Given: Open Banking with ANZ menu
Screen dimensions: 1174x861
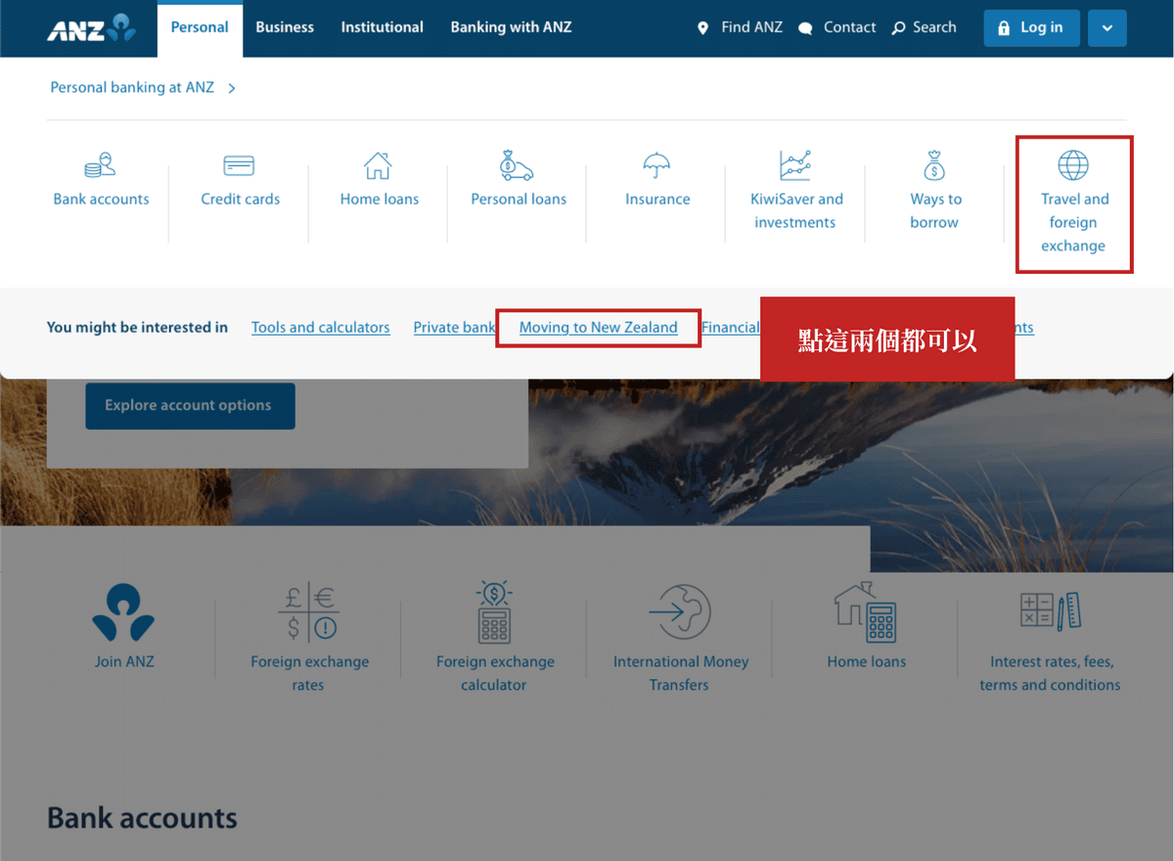Looking at the screenshot, I should [511, 27].
